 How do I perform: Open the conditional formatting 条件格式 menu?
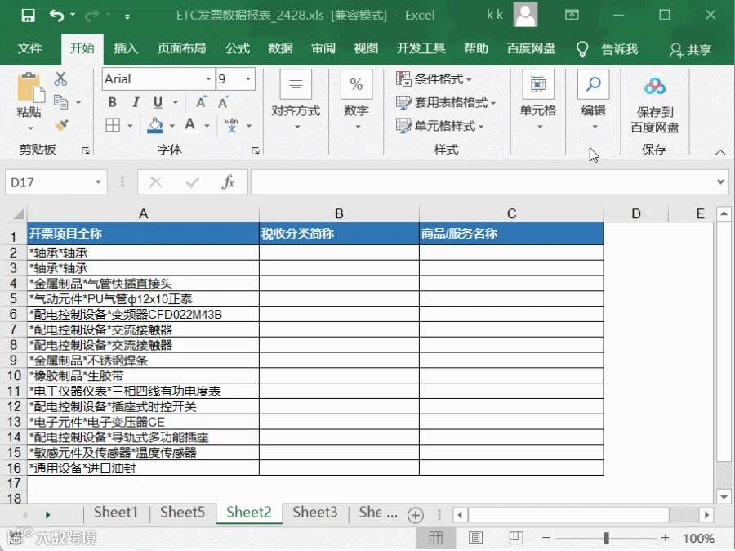[x=434, y=78]
